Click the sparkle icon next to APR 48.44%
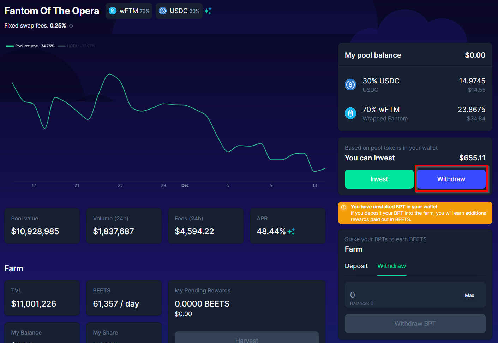The height and width of the screenshot is (343, 498). coord(291,231)
